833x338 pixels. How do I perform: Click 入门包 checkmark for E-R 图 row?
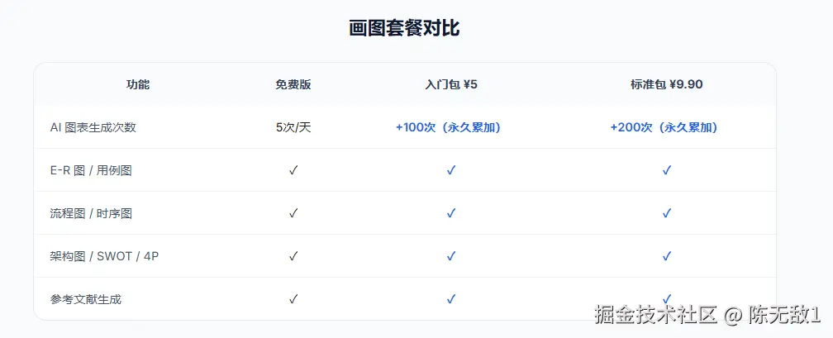[x=451, y=170]
